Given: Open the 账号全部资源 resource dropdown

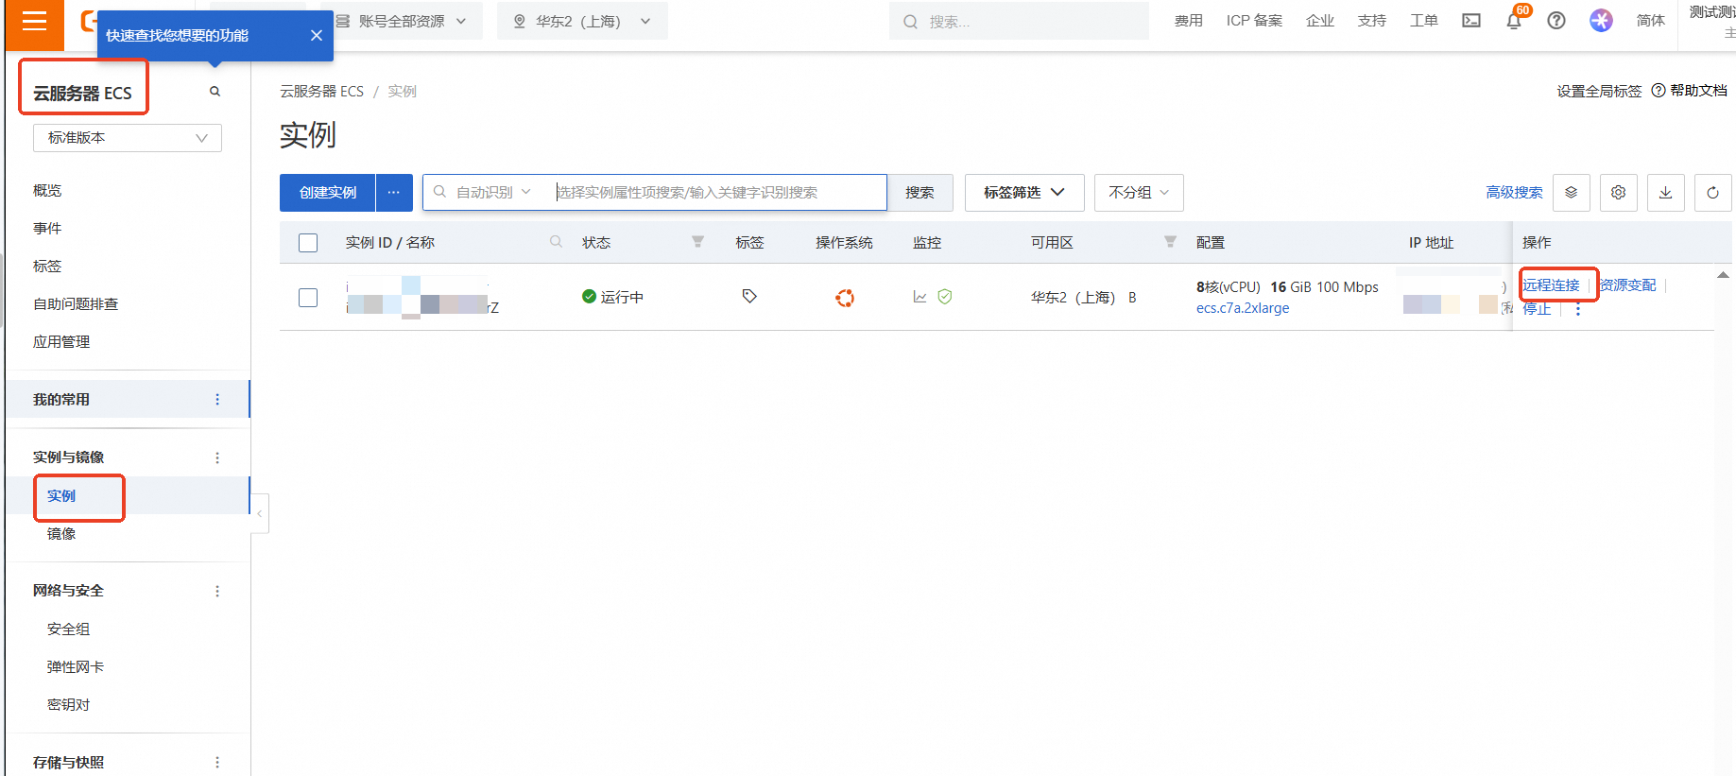Looking at the screenshot, I should click(x=402, y=21).
